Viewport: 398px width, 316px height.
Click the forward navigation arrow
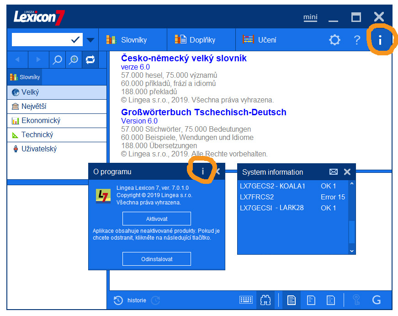(38, 59)
